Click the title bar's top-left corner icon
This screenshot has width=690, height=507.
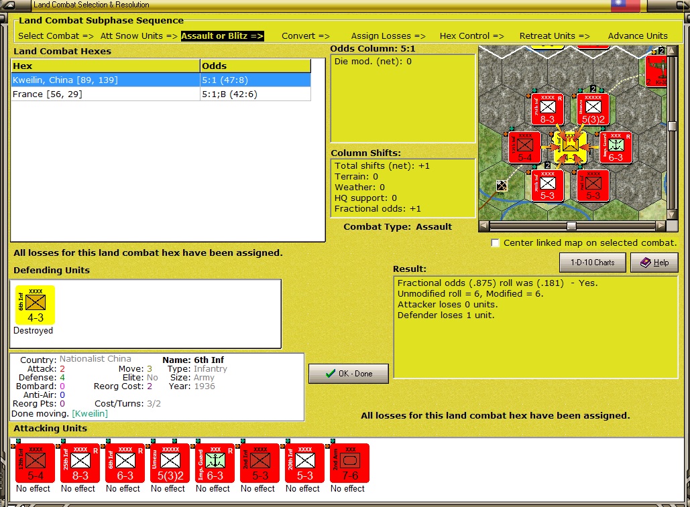(8, 5)
